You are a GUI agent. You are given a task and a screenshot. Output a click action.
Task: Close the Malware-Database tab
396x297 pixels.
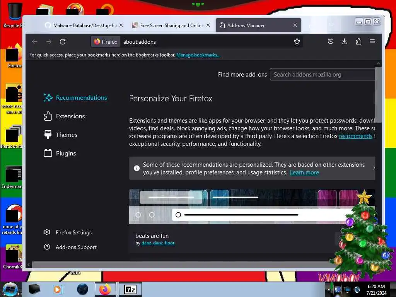pyautogui.click(x=121, y=25)
